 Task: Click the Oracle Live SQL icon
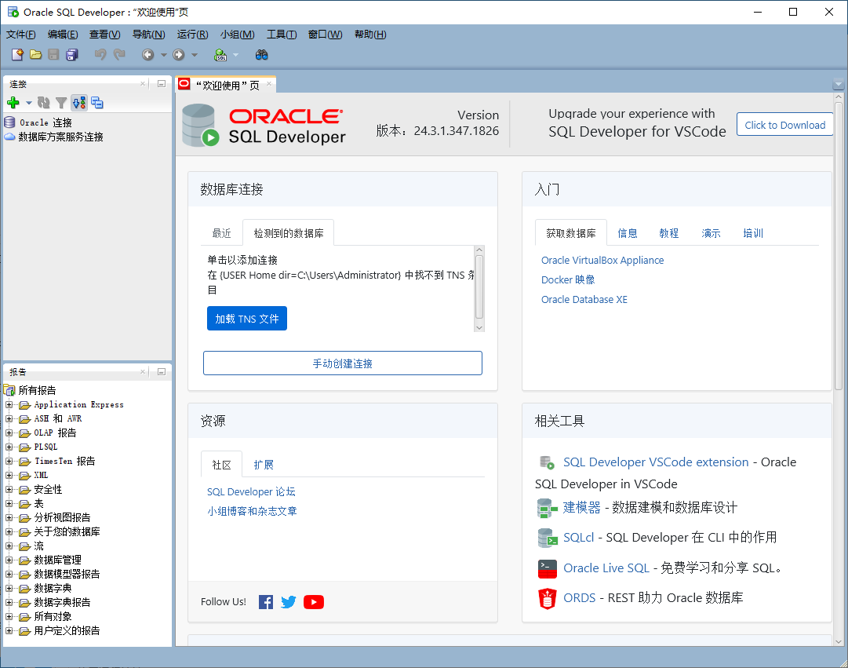(548, 568)
